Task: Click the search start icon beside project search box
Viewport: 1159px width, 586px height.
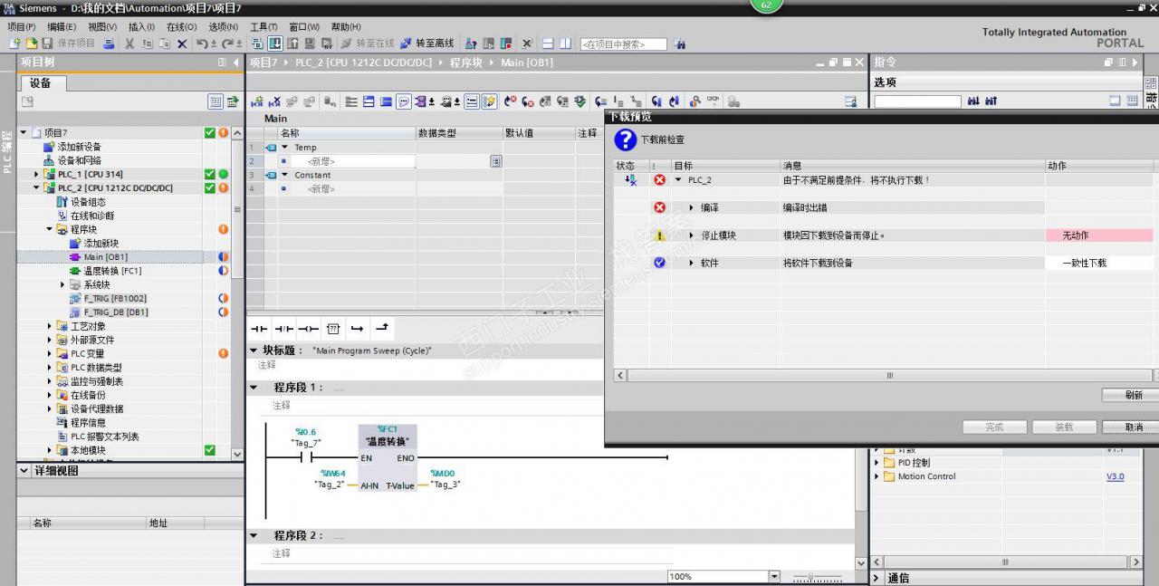Action: click(x=680, y=43)
